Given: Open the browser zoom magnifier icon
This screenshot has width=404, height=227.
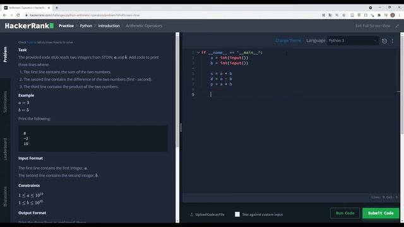Looking at the screenshot, I should click(337, 15).
